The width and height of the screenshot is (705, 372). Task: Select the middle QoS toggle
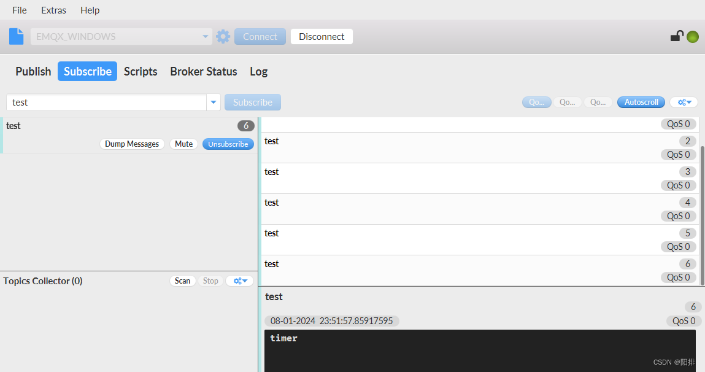coord(568,102)
